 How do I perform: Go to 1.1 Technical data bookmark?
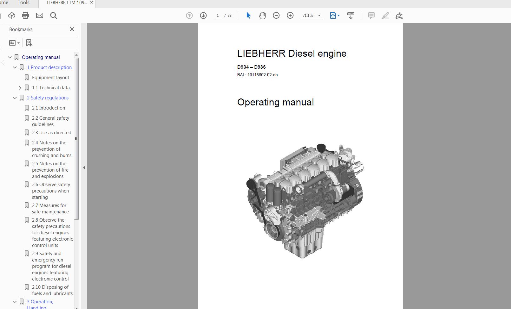[x=51, y=88]
